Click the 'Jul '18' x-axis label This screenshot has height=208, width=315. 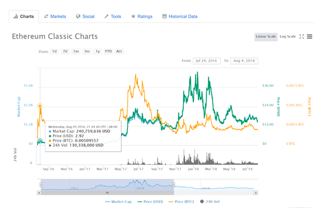[x=247, y=169]
